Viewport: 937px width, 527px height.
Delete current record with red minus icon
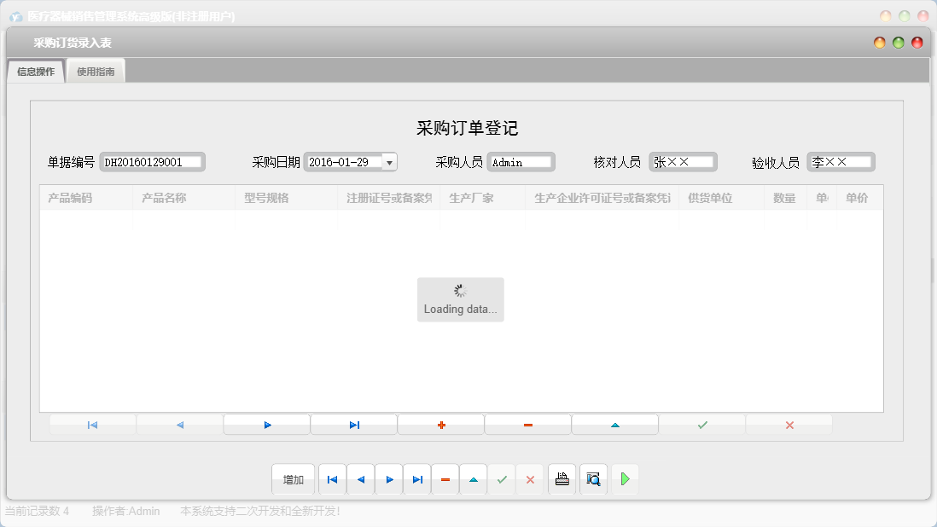pos(445,478)
